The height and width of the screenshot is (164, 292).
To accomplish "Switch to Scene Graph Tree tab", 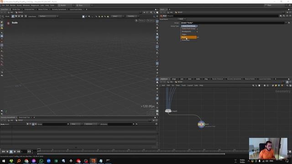I will click(24, 118).
